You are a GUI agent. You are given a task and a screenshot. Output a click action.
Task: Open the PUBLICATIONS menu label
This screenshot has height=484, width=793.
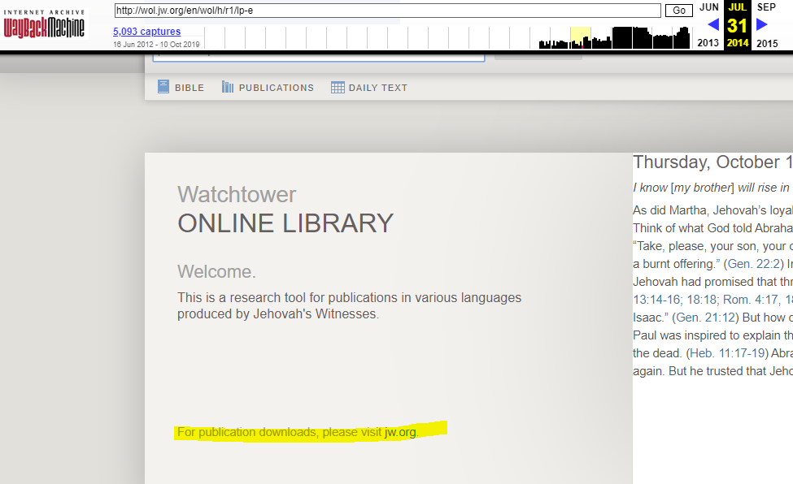point(276,88)
